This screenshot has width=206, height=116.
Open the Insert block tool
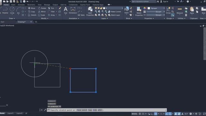[126, 10]
